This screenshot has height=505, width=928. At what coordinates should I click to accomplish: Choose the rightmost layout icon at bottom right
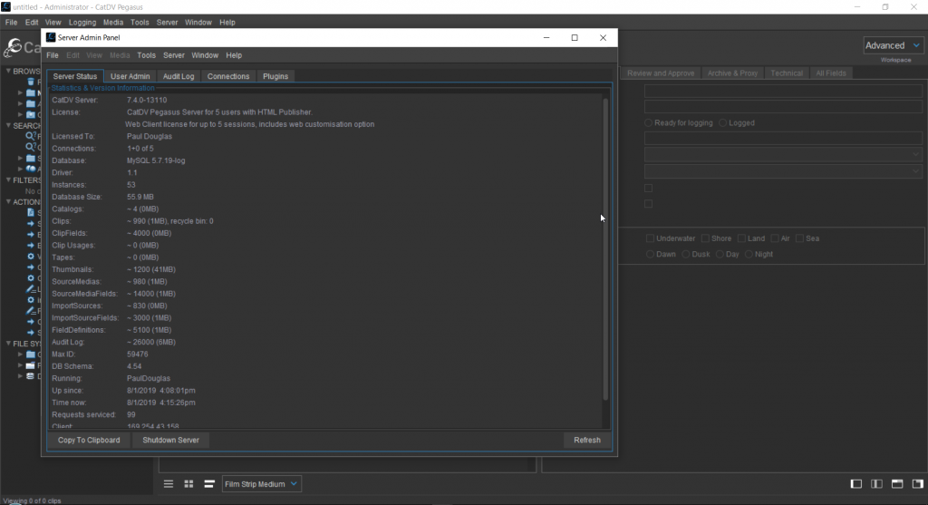(918, 483)
